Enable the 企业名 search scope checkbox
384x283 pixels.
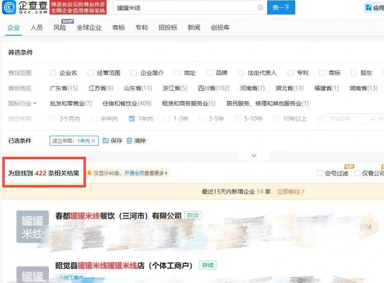(53, 73)
